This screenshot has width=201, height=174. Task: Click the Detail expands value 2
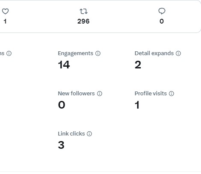click(138, 65)
